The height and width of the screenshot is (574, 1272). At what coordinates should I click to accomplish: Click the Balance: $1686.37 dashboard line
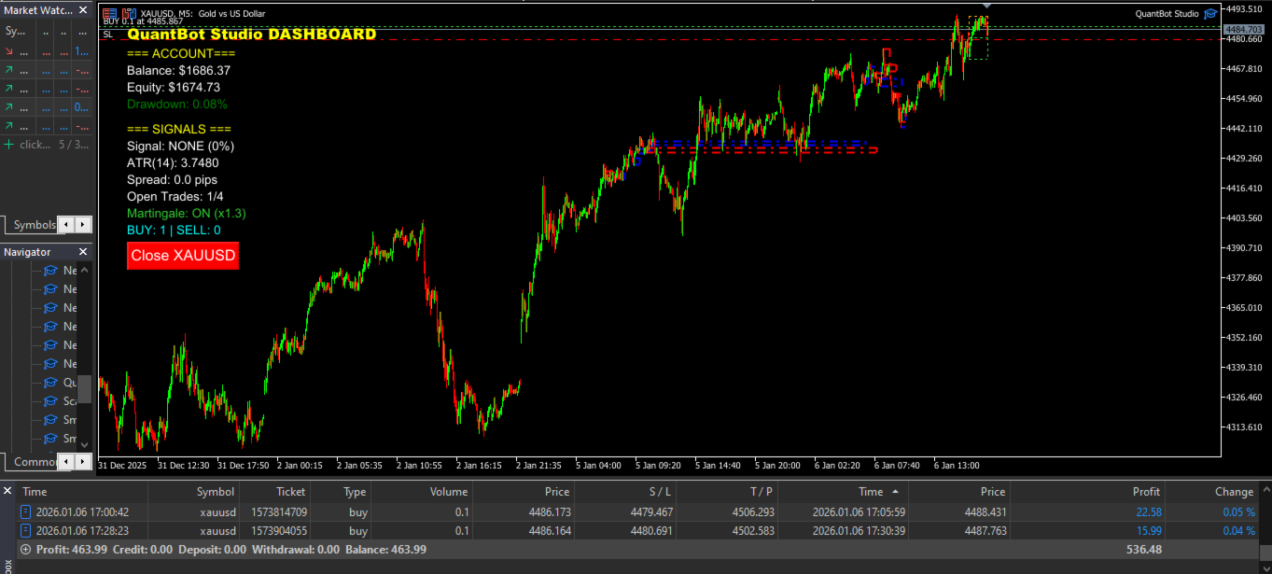click(x=178, y=70)
